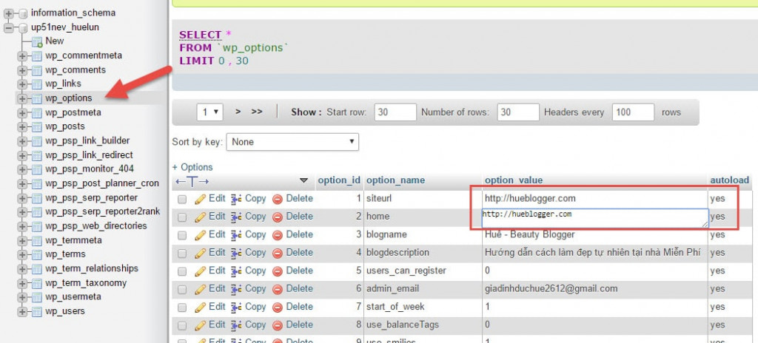Click the Edit pencil icon for users_can_register row
This screenshot has height=343, width=758.
coord(200,271)
